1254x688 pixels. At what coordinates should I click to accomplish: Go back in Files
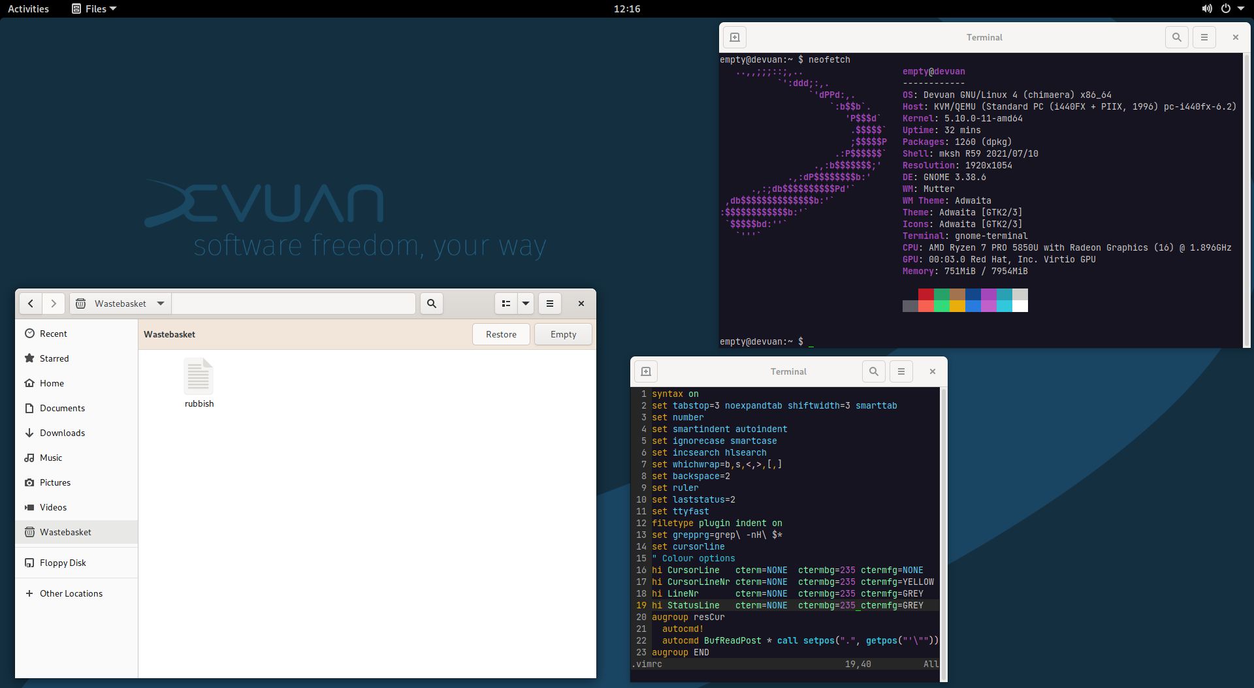pyautogui.click(x=31, y=304)
